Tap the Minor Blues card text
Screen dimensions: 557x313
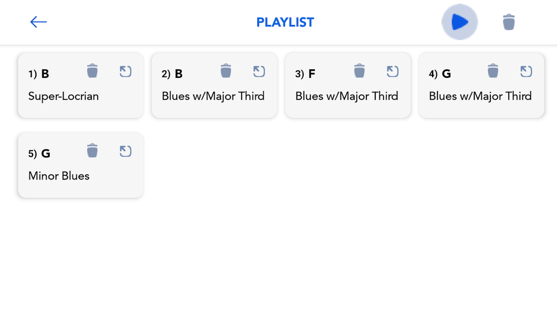click(59, 176)
